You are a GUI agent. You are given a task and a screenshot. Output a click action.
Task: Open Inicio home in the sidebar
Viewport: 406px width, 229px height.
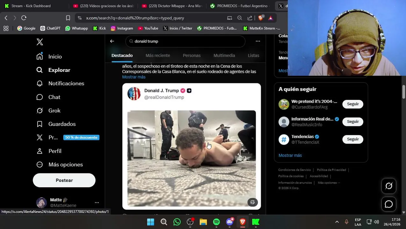(x=49, y=56)
